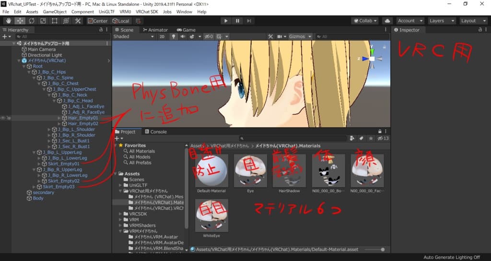The image size is (491, 261).
Task: Click the Pause button
Action: click(237, 21)
